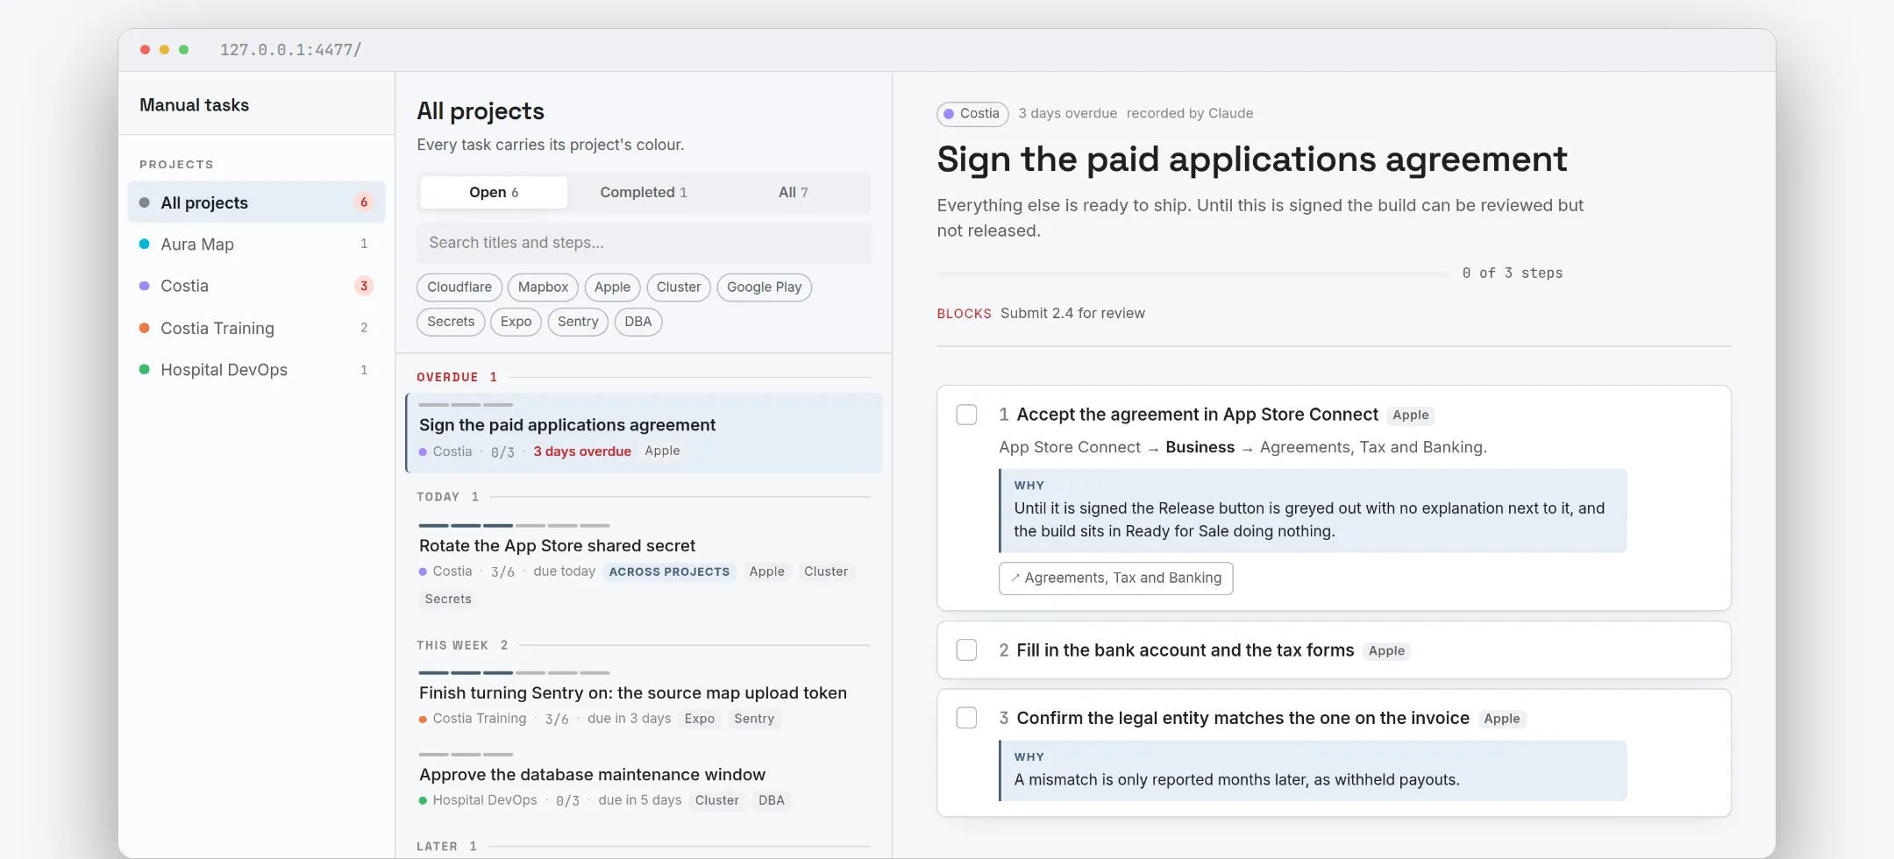
Task: Click the recorded by Claude label
Action: pos(1189,114)
